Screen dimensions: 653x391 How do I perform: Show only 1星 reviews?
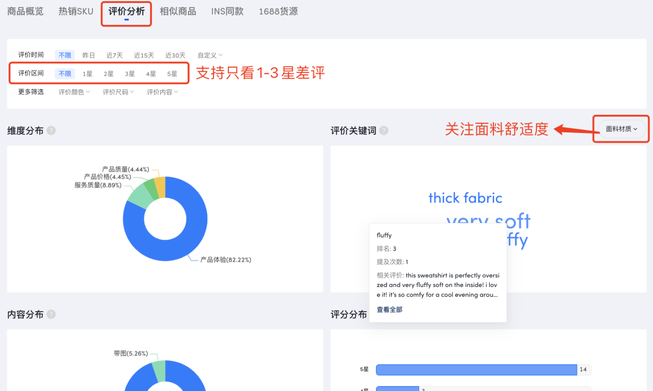point(87,74)
